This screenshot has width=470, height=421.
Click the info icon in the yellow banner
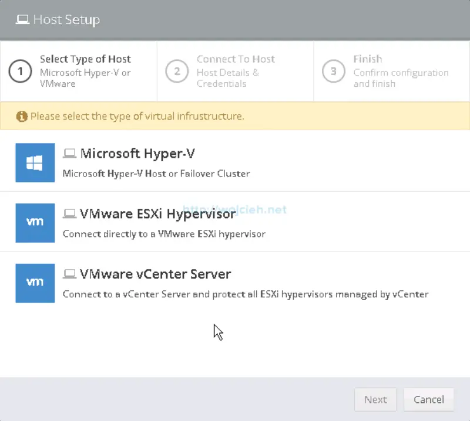pyautogui.click(x=21, y=116)
